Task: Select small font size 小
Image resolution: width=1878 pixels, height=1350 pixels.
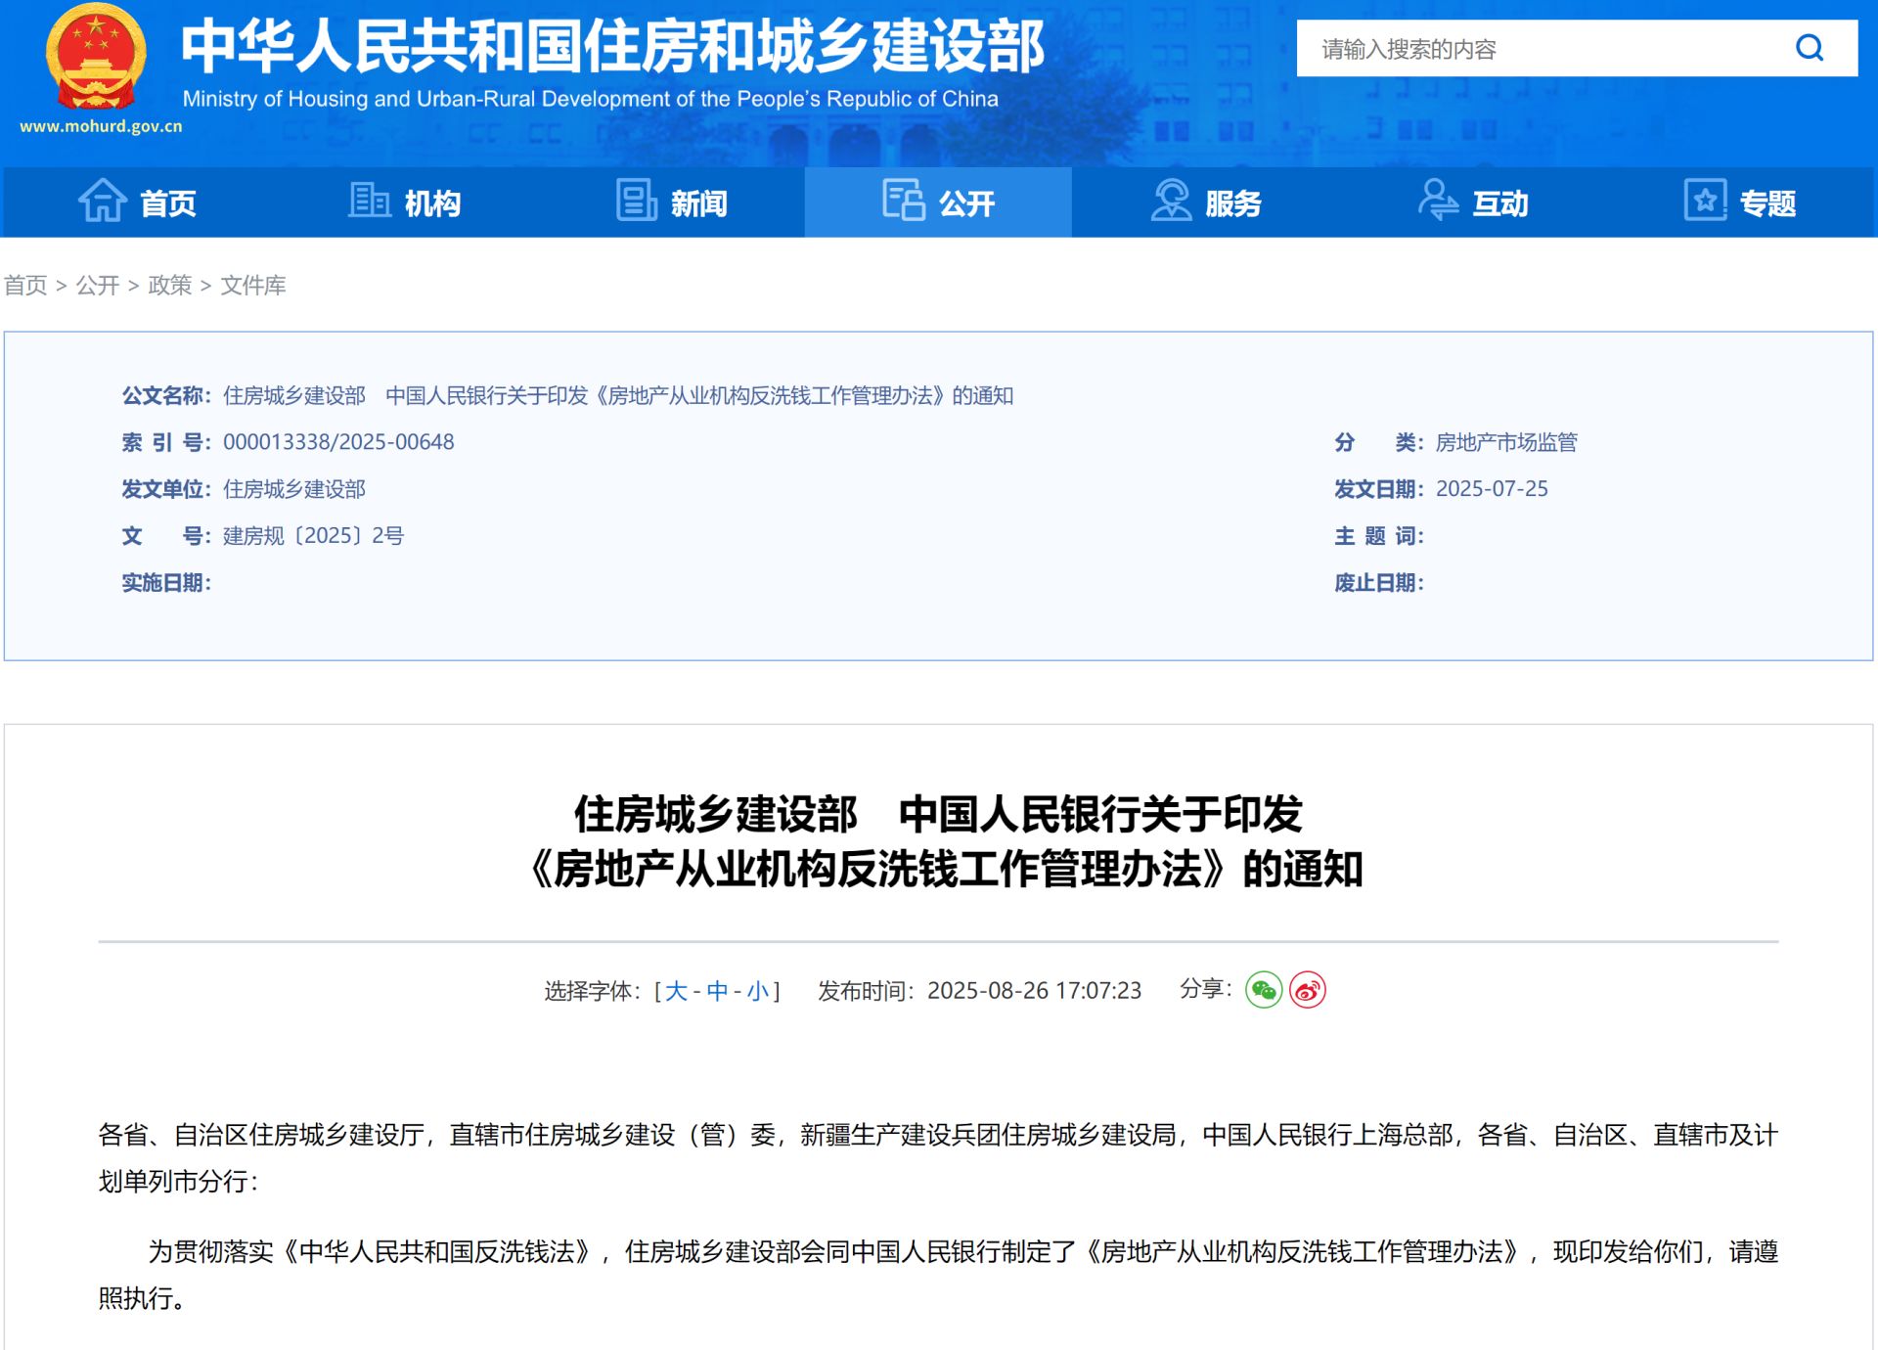Action: point(757,991)
